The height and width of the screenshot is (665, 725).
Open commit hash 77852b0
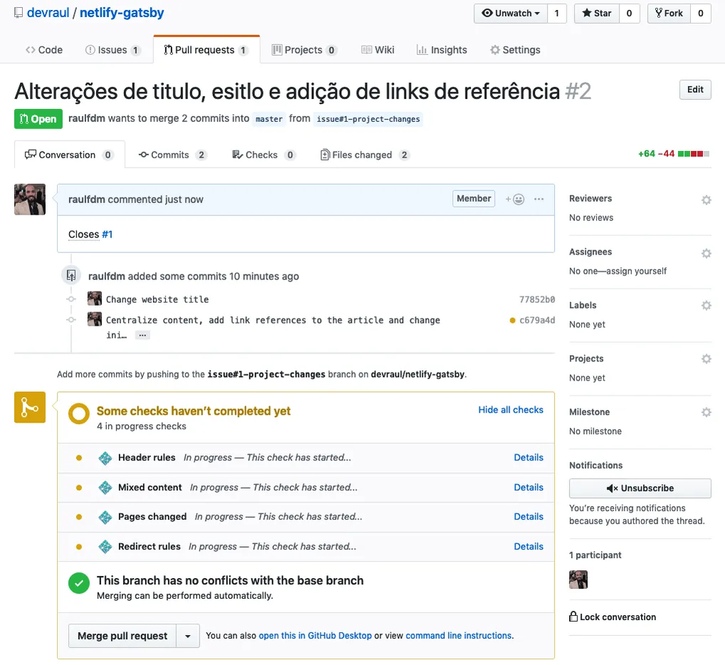pos(537,299)
